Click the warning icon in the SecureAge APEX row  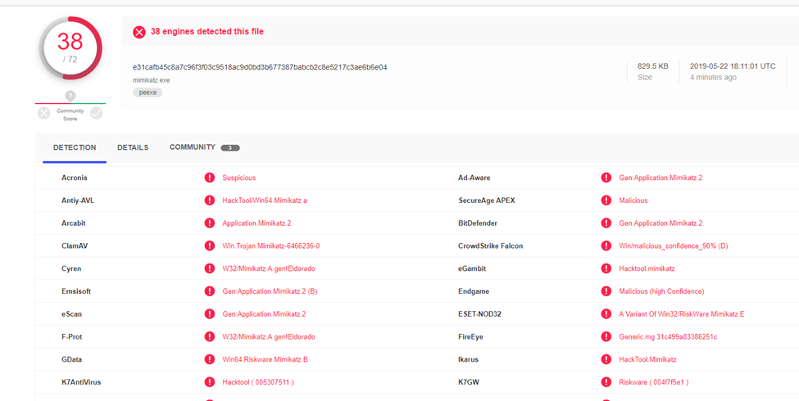click(606, 200)
